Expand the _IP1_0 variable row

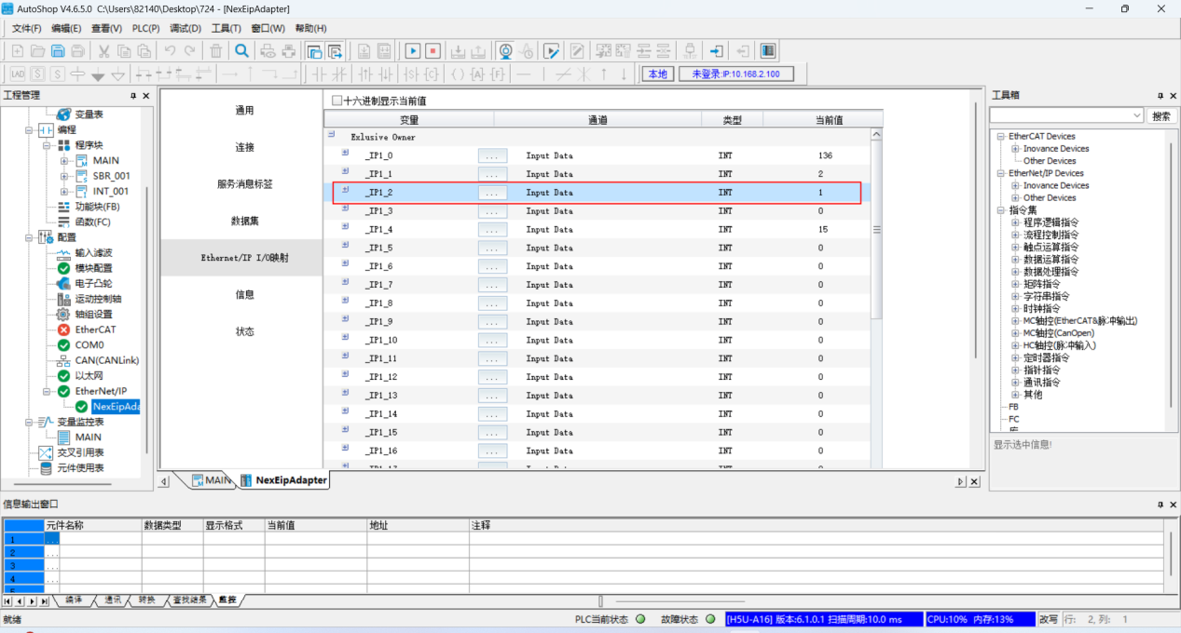coord(345,155)
